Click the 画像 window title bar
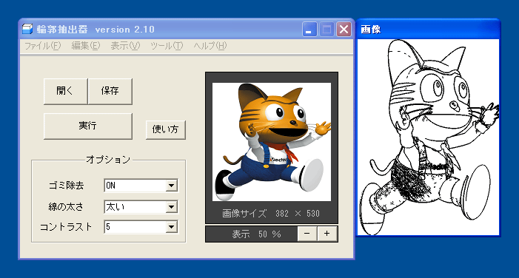 pyautogui.click(x=428, y=30)
